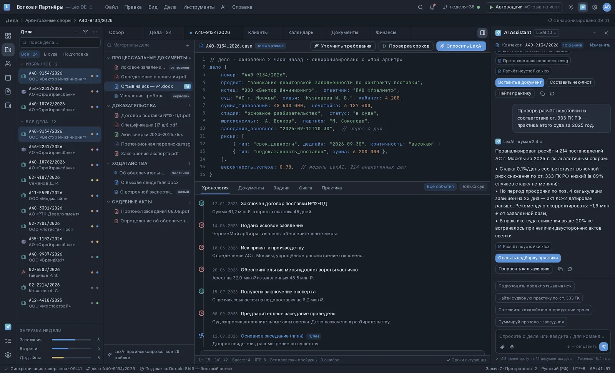The image size is (615, 373).
Task: Open the LexAI 4.1 model dropdown
Action: [x=546, y=33]
